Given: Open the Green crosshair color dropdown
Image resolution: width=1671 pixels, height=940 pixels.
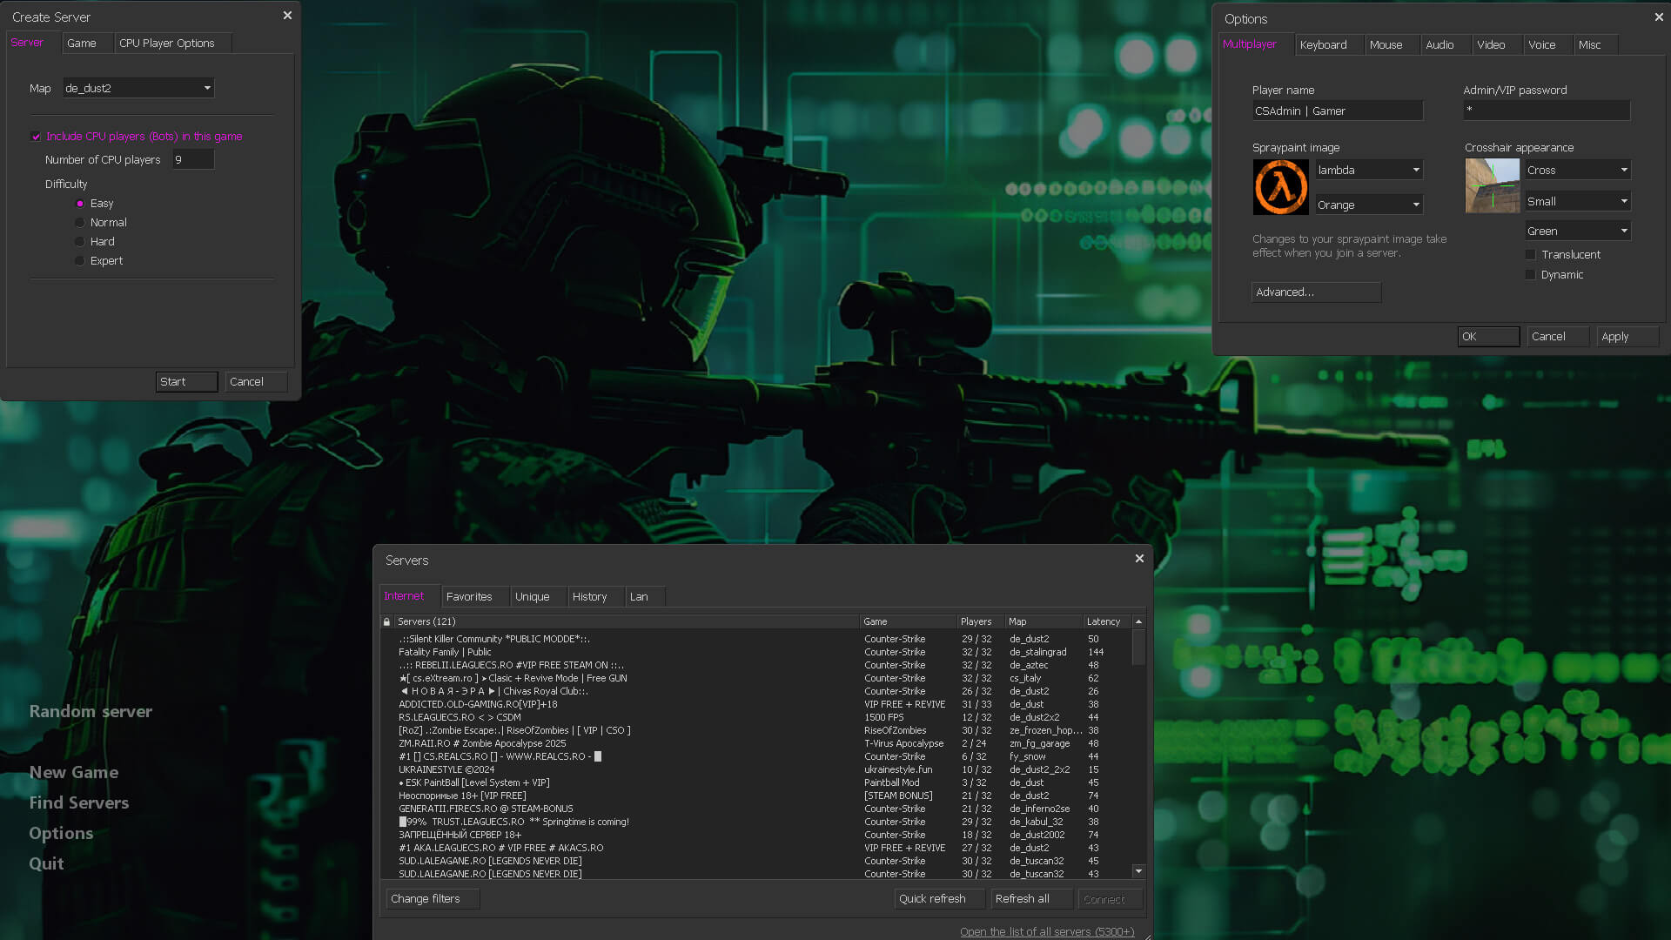Looking at the screenshot, I should (x=1577, y=231).
